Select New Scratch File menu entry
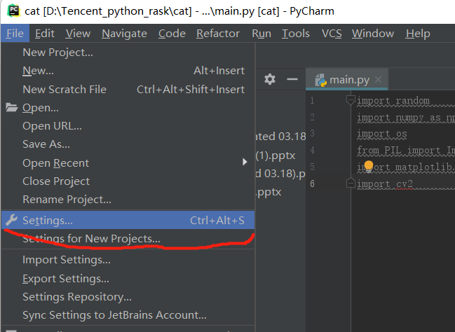The width and height of the screenshot is (455, 332). tap(128, 90)
